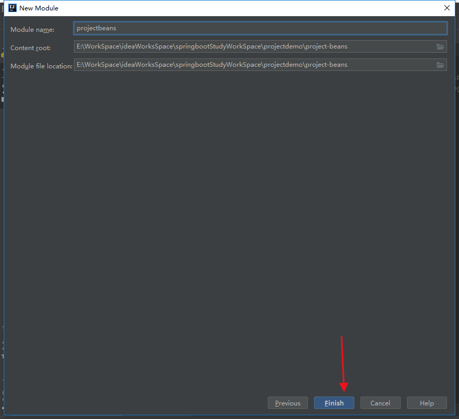
Task: Click the 'Module name:' label
Action: [32, 30]
